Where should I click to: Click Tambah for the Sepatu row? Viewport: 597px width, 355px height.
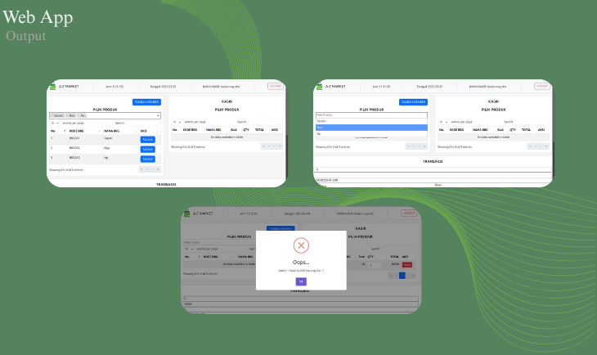click(147, 139)
